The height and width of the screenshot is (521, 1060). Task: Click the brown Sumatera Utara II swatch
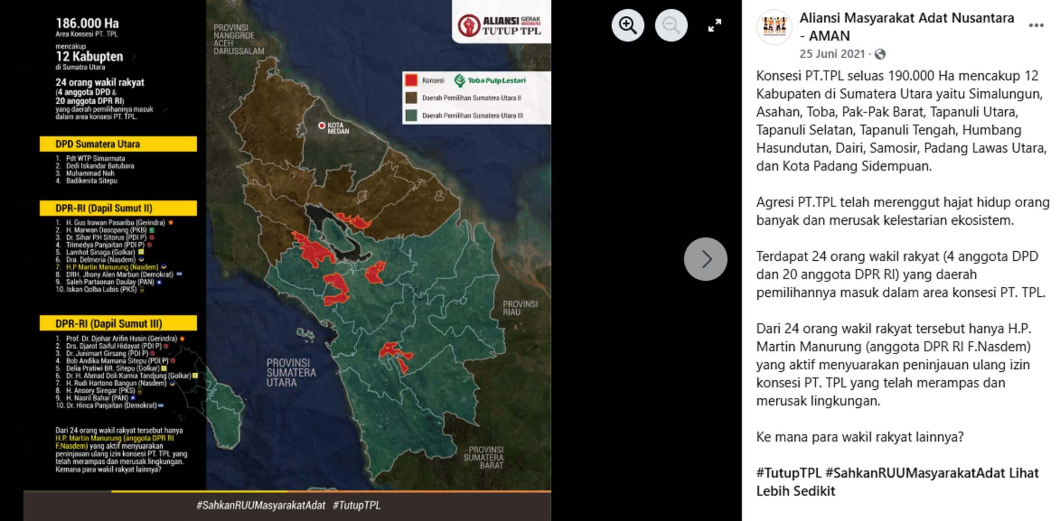click(x=411, y=98)
